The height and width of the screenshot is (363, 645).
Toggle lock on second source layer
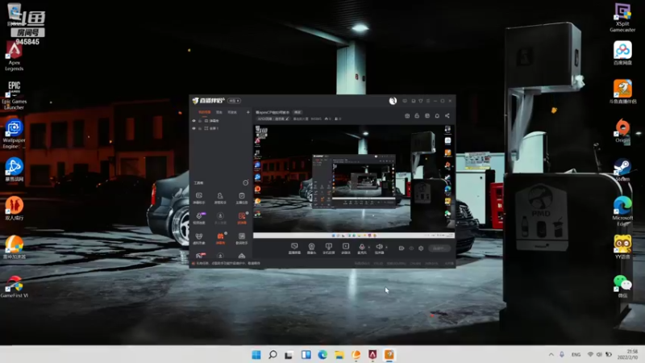[x=200, y=128]
